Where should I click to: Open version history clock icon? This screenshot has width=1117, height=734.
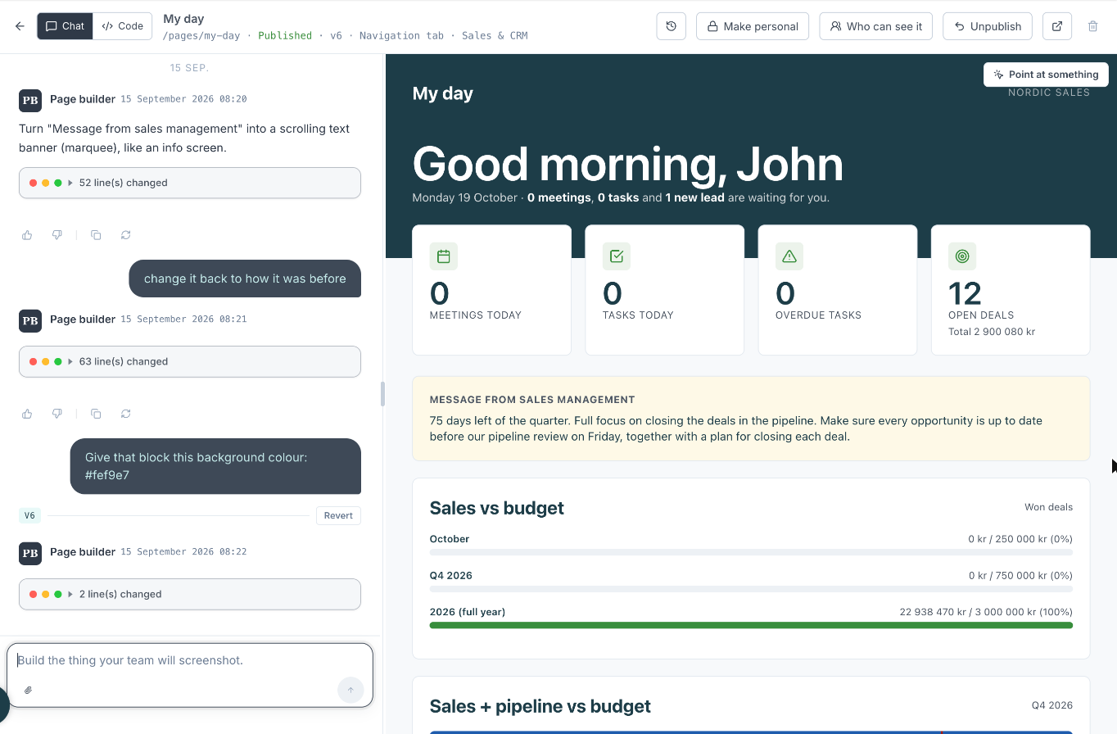[x=671, y=26]
